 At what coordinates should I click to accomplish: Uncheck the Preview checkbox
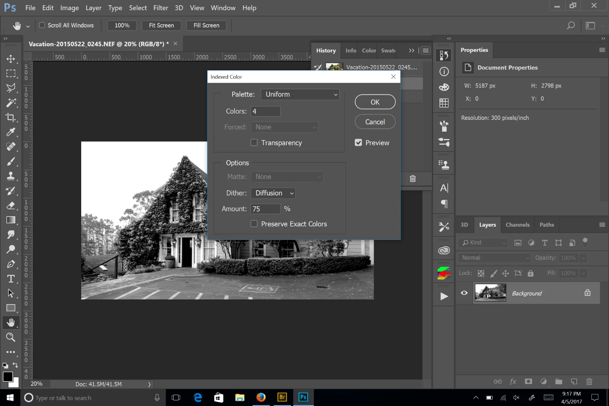point(358,142)
